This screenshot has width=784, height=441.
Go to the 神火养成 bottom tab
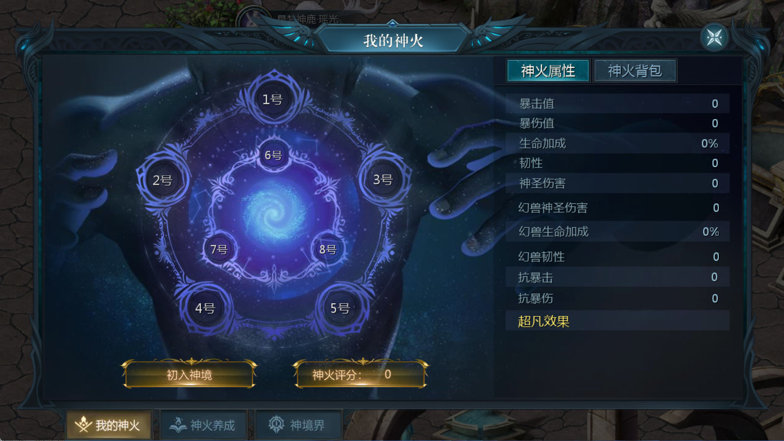coord(203,425)
